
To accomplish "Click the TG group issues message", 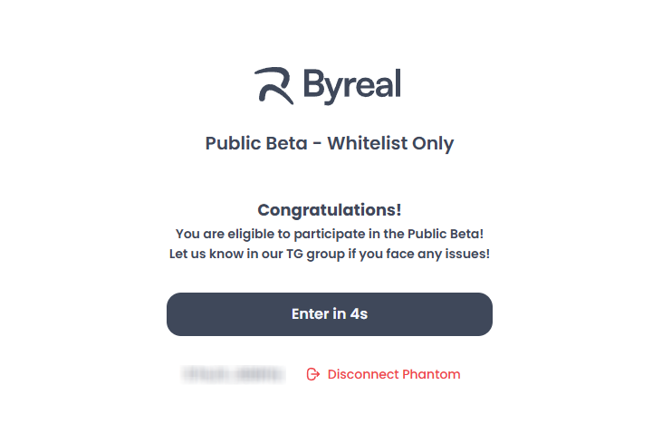I will 330,254.
